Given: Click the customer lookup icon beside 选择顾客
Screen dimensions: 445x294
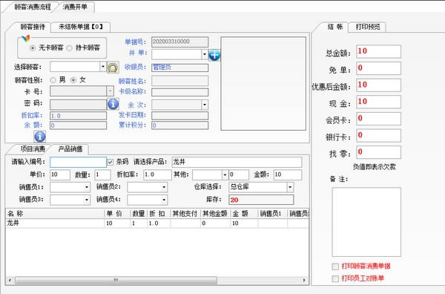Looking at the screenshot, I should click(x=113, y=68).
